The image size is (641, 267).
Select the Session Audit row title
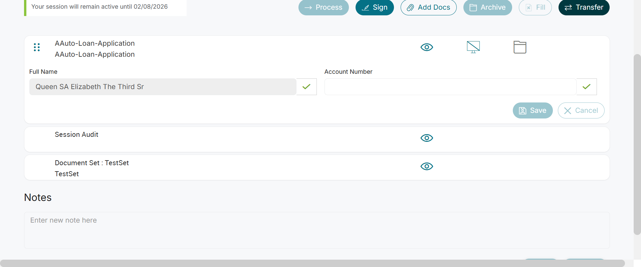(76, 135)
